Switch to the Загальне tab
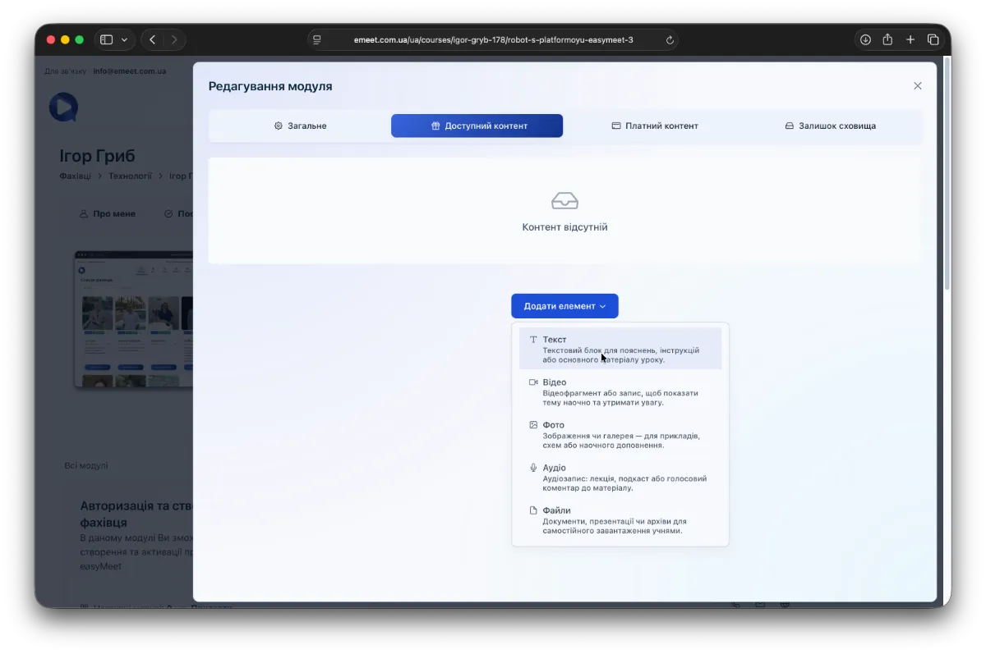 tap(300, 126)
